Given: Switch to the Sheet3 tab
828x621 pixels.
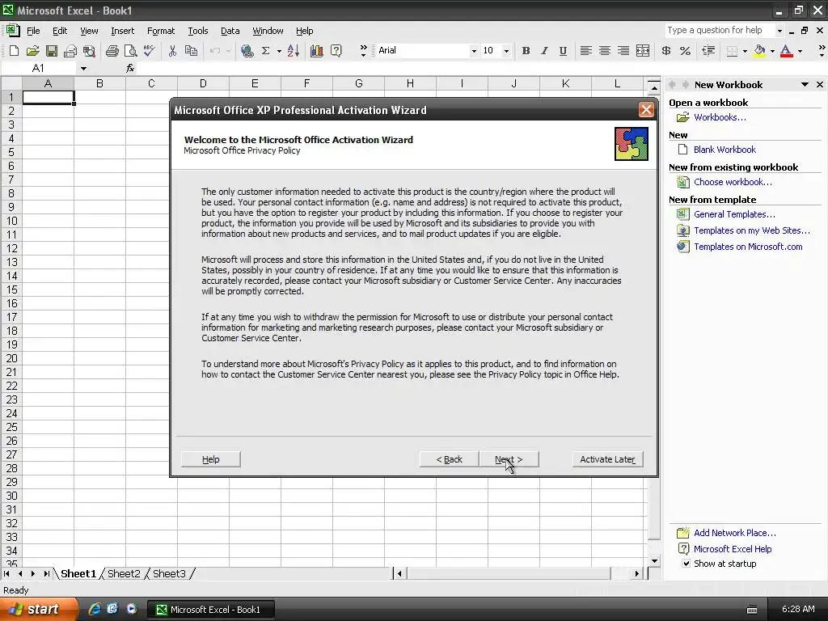Looking at the screenshot, I should click(x=169, y=573).
